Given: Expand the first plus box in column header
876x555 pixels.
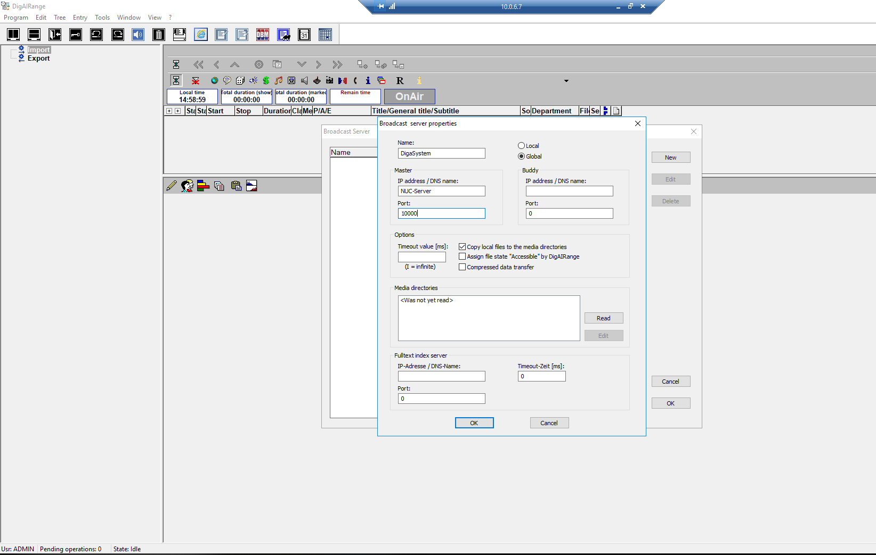Looking at the screenshot, I should [x=169, y=111].
